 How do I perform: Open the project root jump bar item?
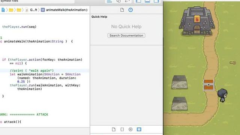3,10
